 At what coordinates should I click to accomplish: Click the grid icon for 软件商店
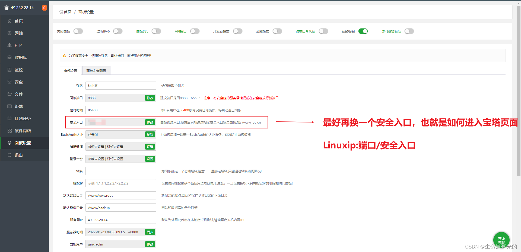click(9, 131)
